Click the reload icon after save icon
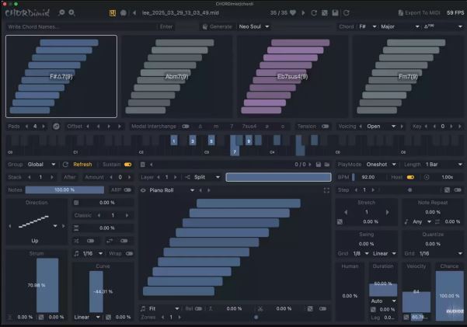This screenshot has width=467, height=327. (346, 12)
